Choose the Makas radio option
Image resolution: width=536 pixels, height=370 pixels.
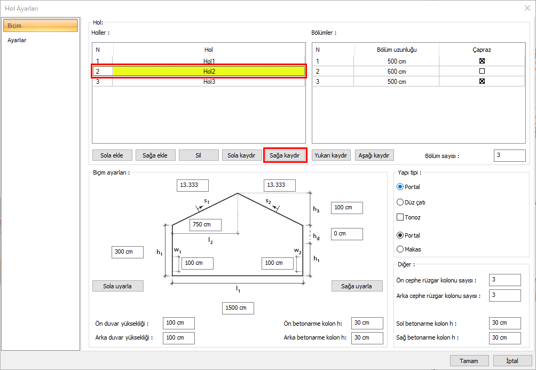(x=400, y=249)
